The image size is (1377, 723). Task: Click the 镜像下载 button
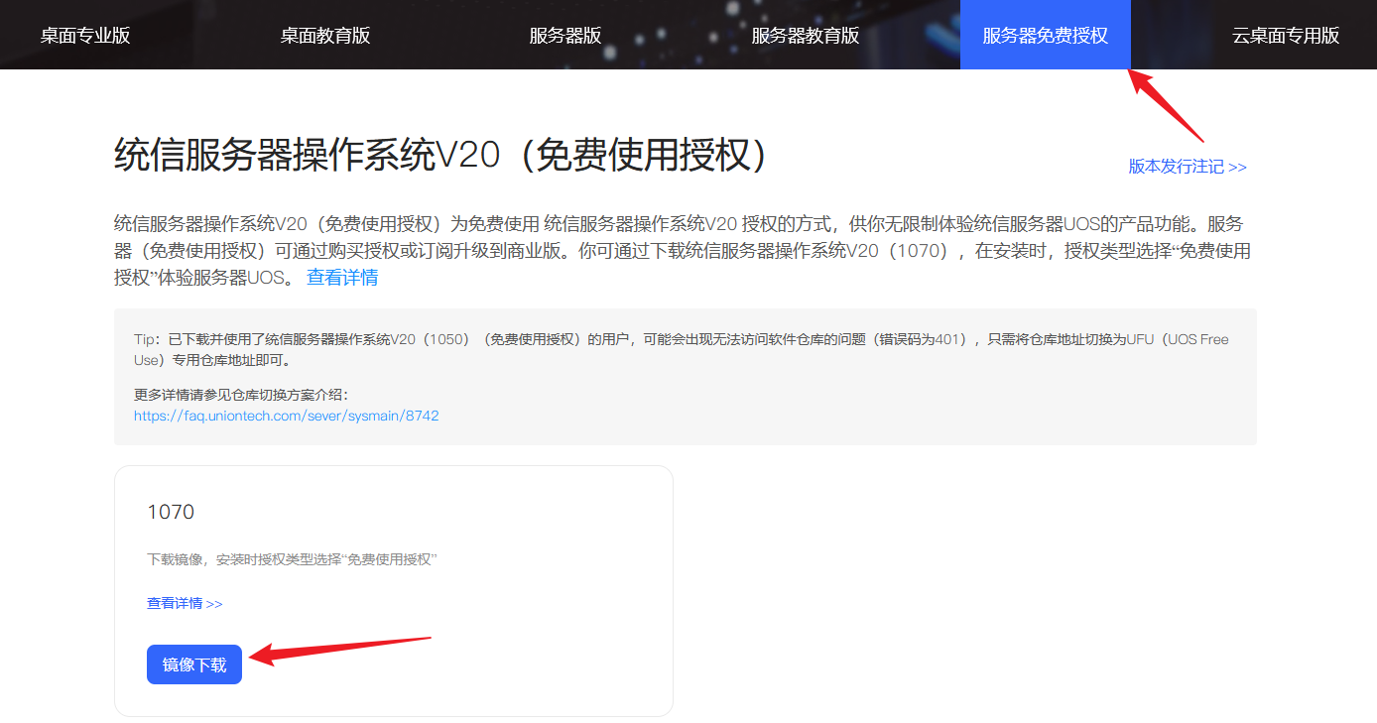coord(194,664)
